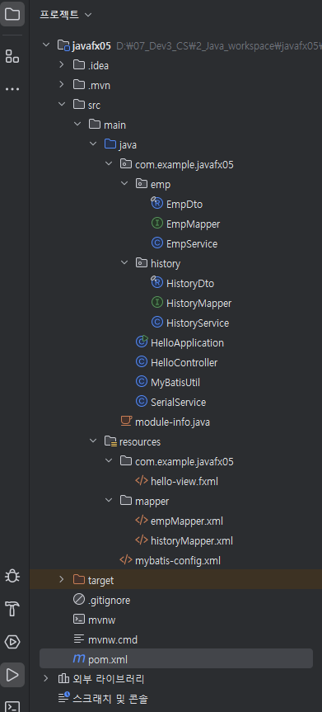Select mybatis-config.xml

[177, 561]
